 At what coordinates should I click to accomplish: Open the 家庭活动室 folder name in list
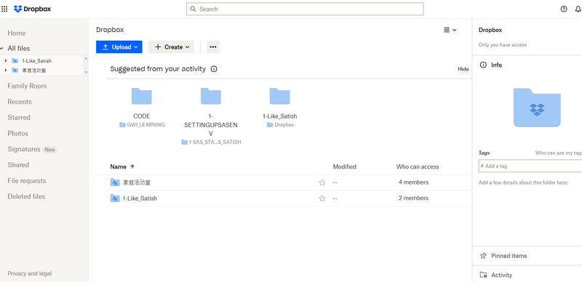click(x=137, y=182)
